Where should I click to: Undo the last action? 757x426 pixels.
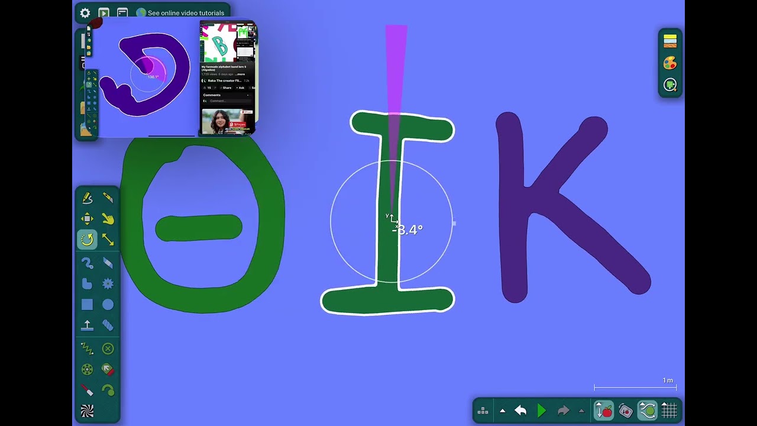[520, 411]
